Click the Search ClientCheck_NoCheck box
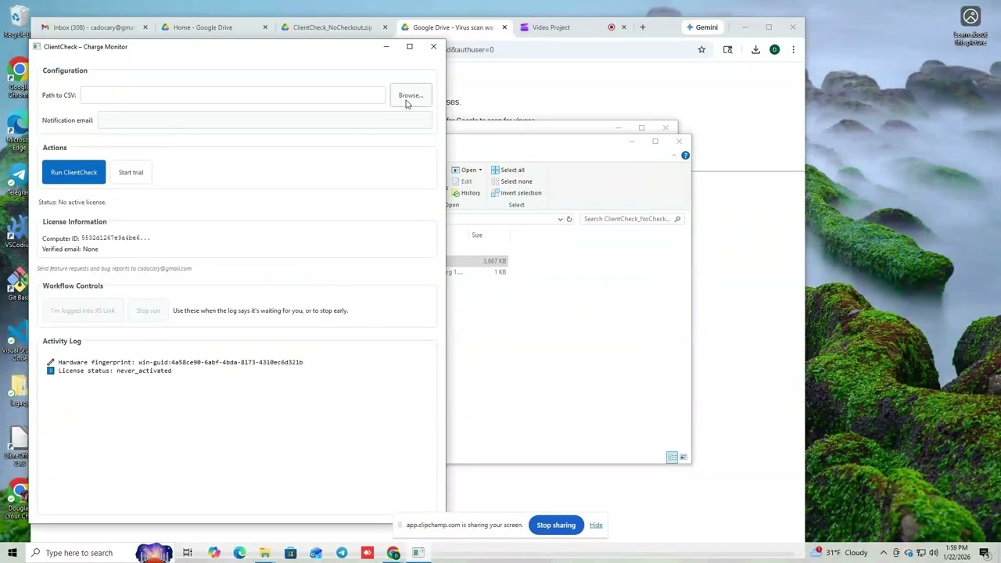Viewport: 1001px width, 563px height. tap(631, 220)
